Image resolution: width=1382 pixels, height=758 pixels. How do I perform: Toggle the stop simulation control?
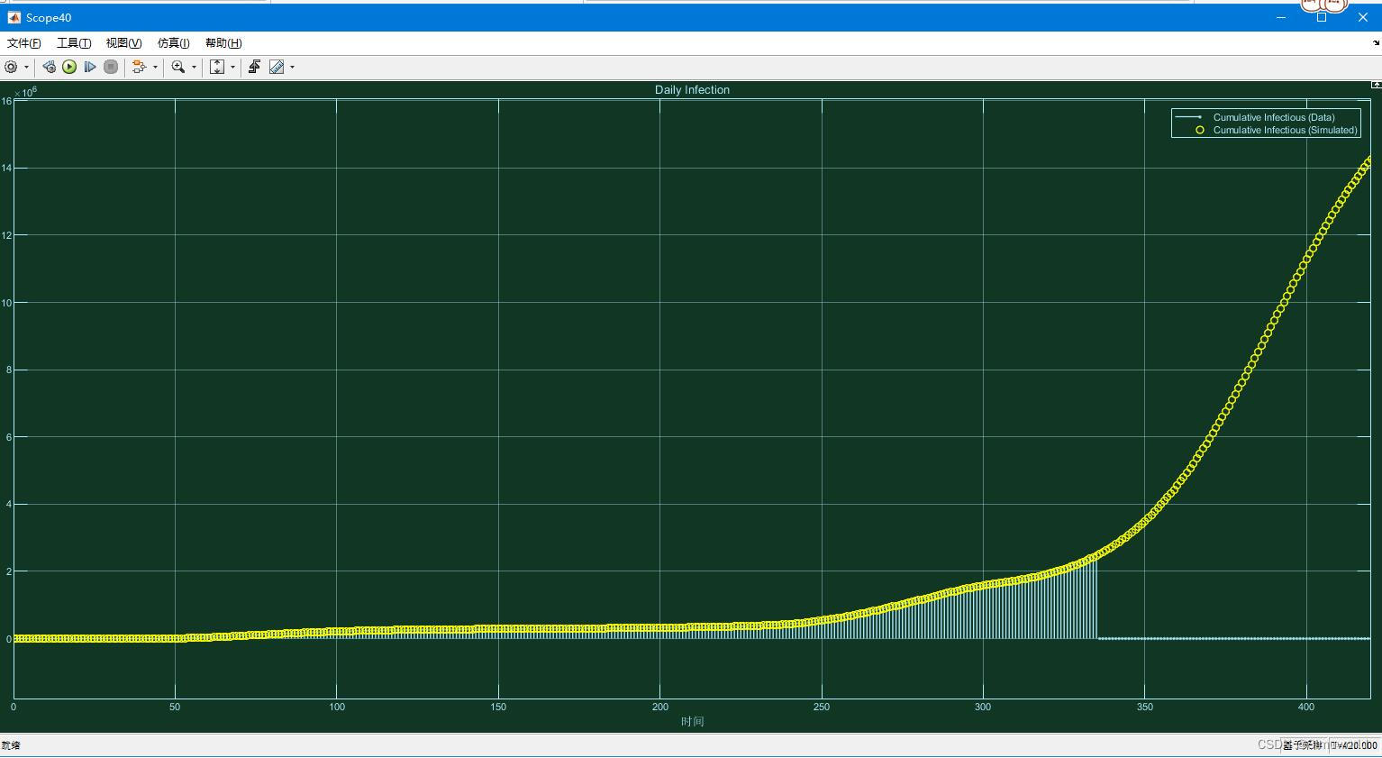[110, 67]
